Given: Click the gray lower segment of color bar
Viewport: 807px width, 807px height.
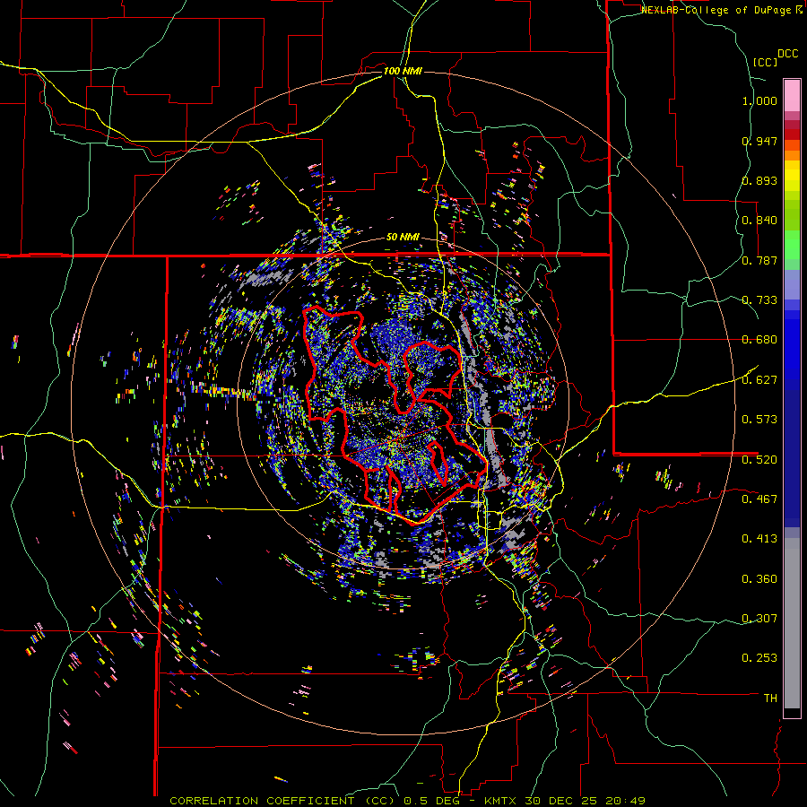Looking at the screenshot, I should 792,623.
